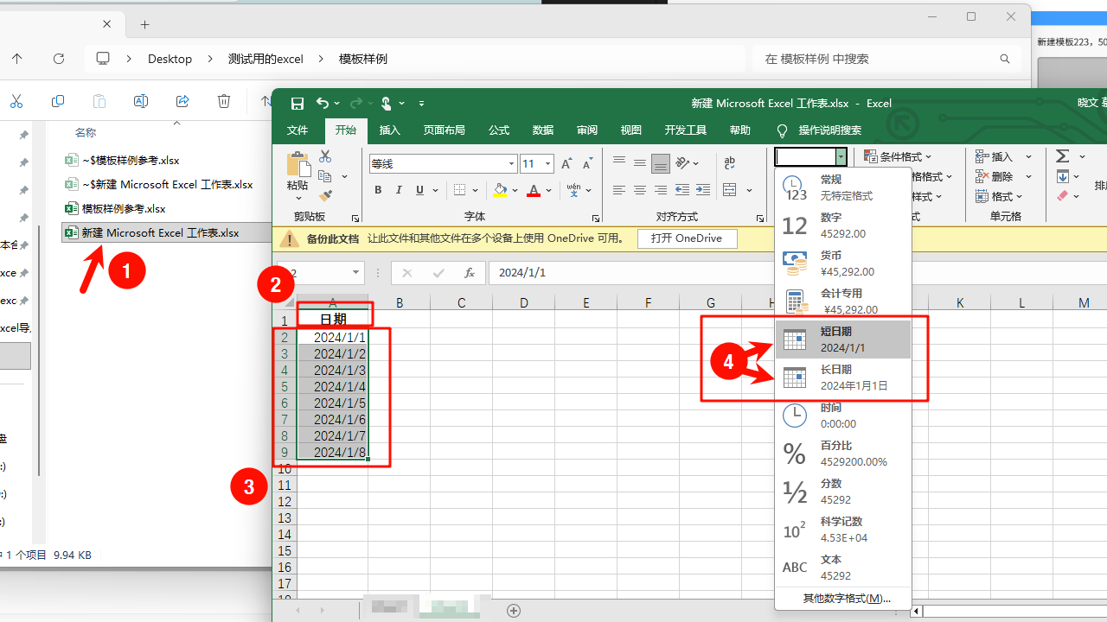Toggle center horizontal alignment
This screenshot has height=622, width=1107.
(640, 190)
